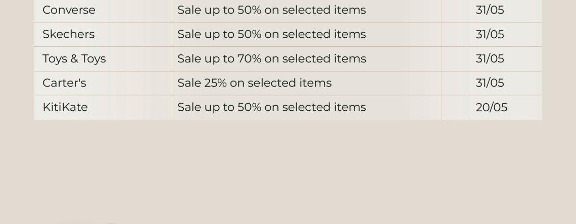Screen dimensions: 576x224
Task: Select Carter's "Sale 25% on selected items" text
Action: tap(254, 83)
